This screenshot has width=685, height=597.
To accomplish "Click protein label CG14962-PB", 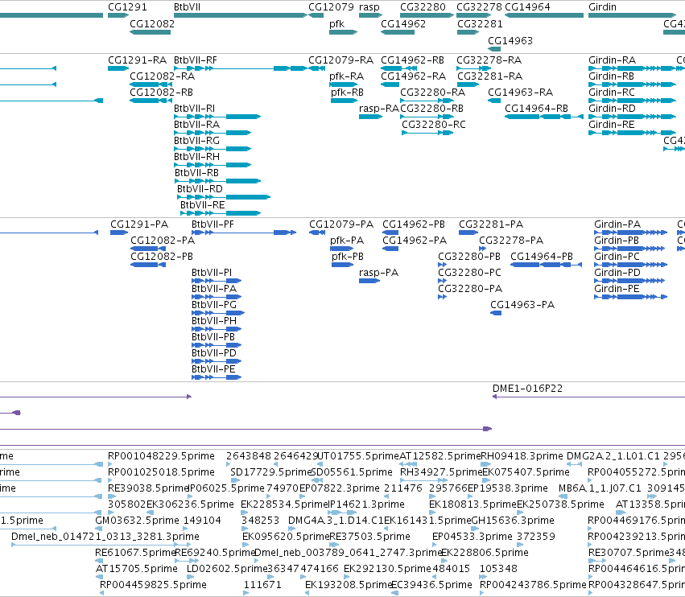I will (413, 224).
